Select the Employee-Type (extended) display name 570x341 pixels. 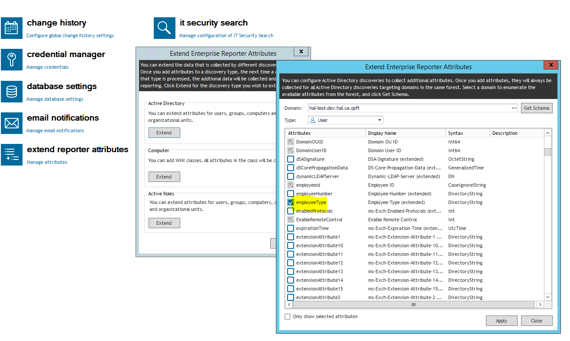(396, 202)
